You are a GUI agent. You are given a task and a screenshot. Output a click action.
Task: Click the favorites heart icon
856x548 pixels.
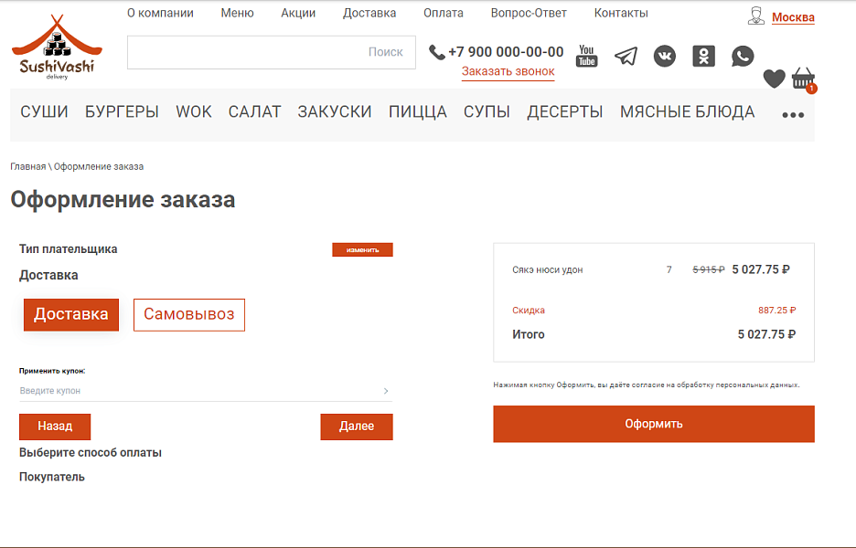point(774,79)
